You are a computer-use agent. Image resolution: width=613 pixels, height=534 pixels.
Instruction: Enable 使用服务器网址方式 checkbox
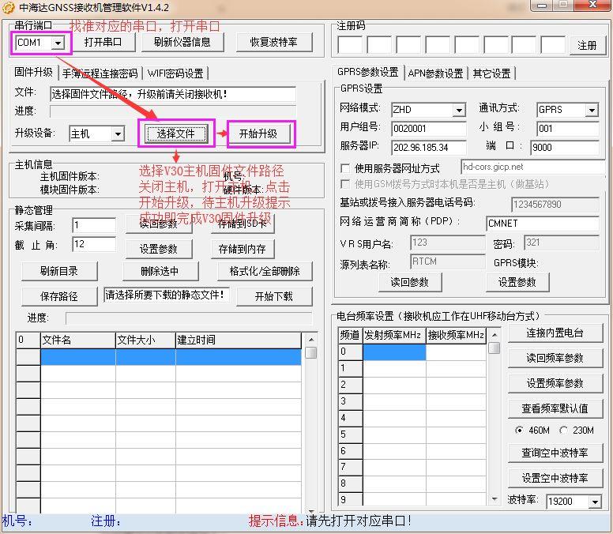(x=345, y=168)
